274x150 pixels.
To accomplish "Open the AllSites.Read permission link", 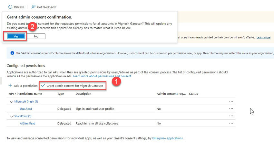I will click(27, 123).
